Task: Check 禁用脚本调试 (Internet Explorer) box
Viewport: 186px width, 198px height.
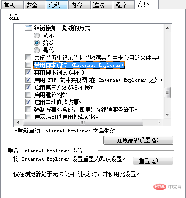Action: (x=28, y=65)
